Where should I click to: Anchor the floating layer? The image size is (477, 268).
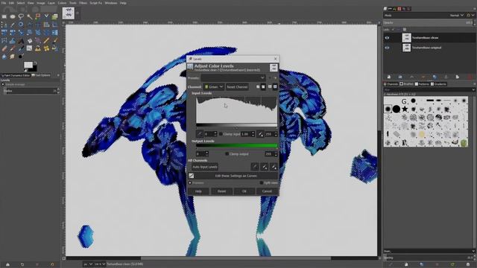tap(446, 77)
